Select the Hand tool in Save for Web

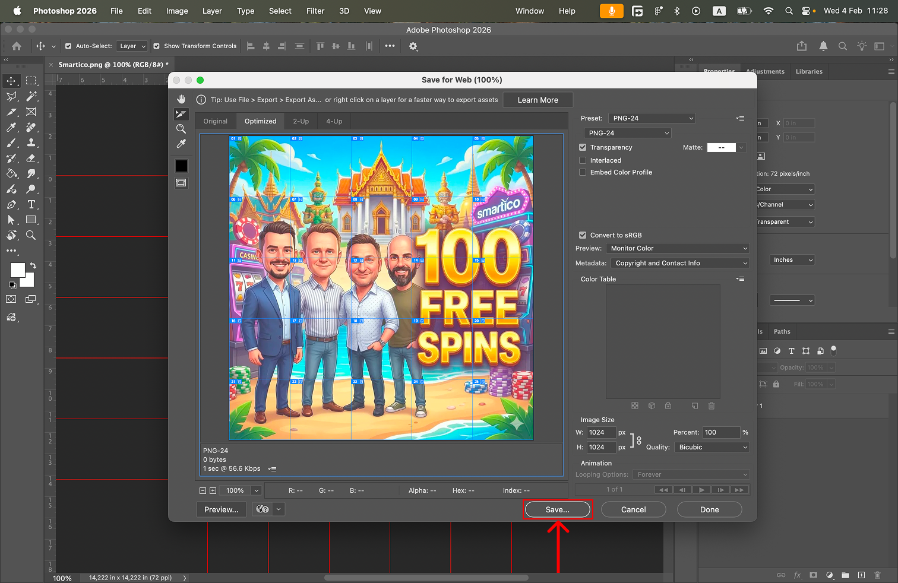tap(181, 99)
